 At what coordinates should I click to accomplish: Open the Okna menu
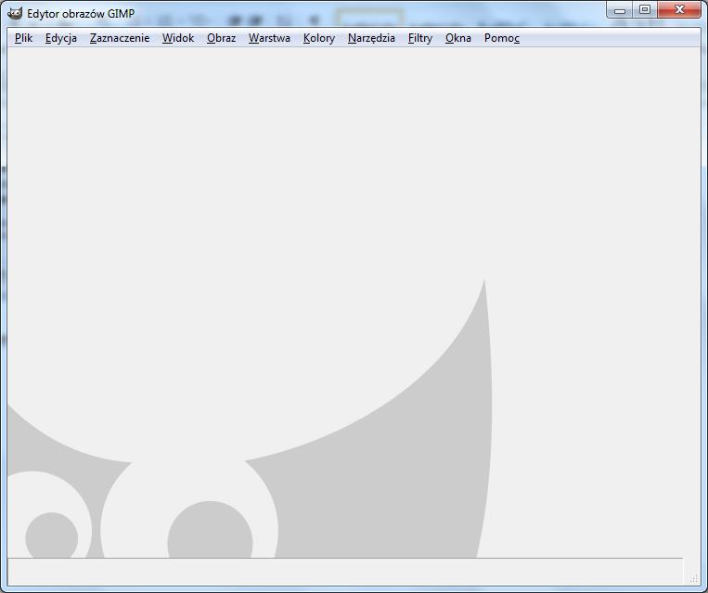pos(457,38)
